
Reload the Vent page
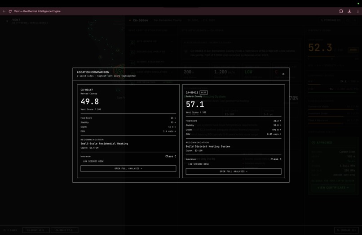10,11
